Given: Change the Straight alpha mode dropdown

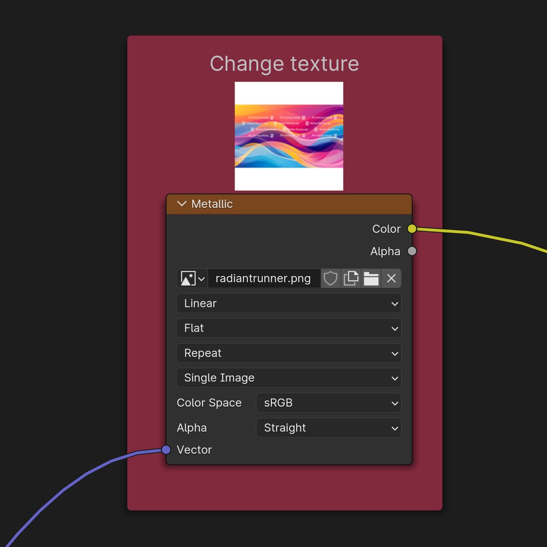Looking at the screenshot, I should pos(329,427).
